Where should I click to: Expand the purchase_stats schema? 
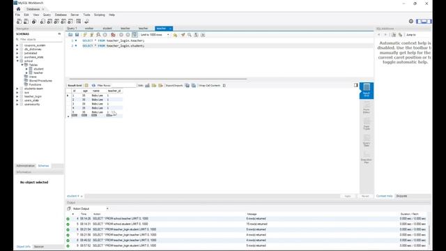coord(17,57)
